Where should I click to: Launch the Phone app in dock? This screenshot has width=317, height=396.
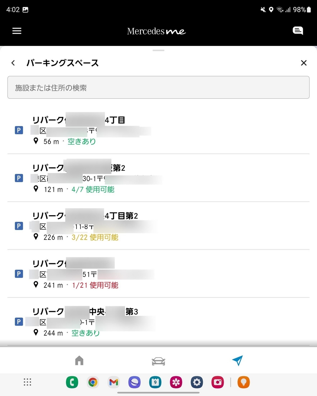click(72, 382)
